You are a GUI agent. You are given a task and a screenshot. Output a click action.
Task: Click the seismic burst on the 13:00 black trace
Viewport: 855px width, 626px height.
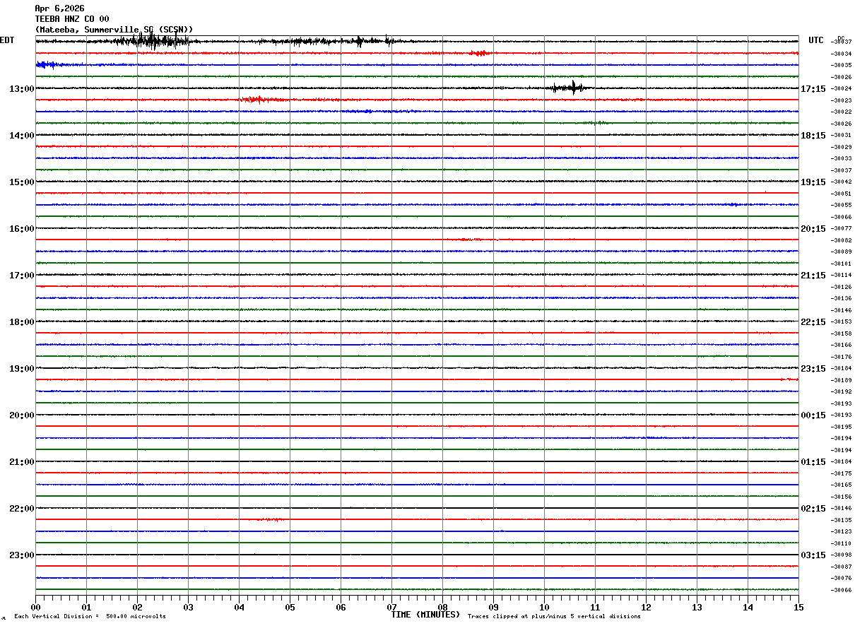click(570, 88)
